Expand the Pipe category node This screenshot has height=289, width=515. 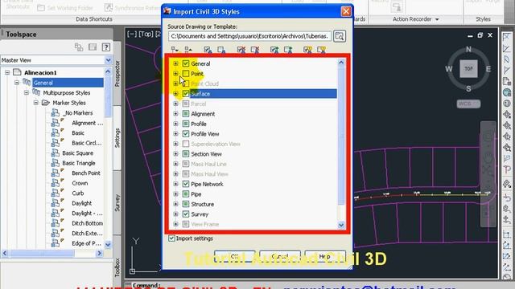click(175, 194)
